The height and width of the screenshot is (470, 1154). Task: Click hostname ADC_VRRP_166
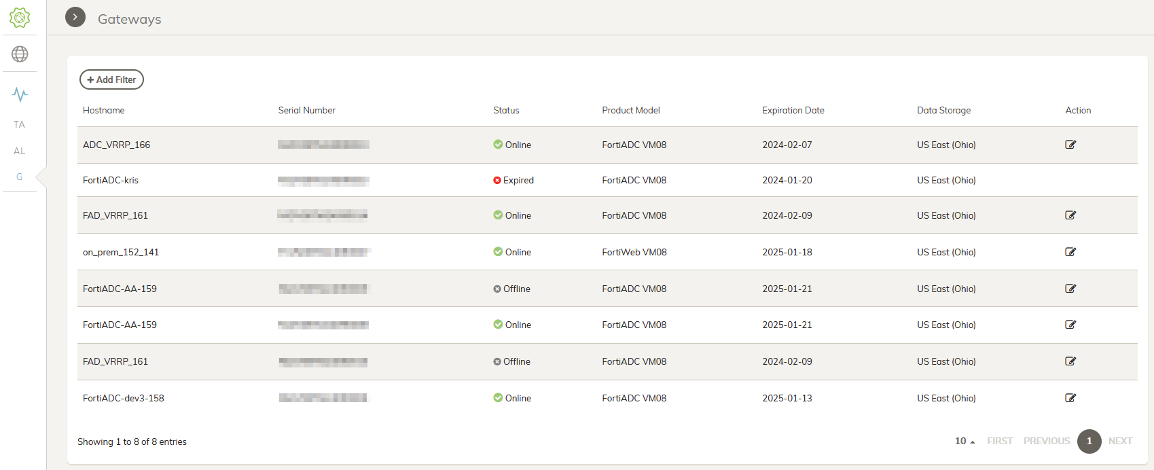pos(117,145)
